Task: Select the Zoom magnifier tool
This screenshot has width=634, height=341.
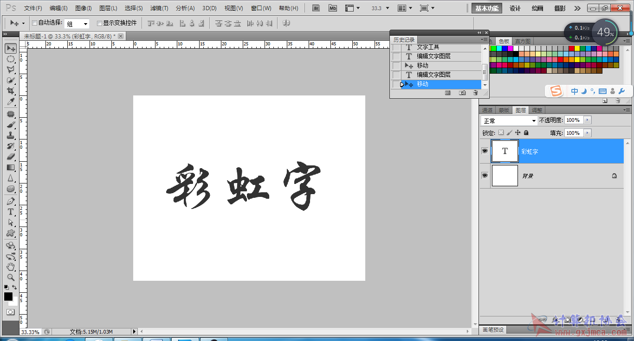Action: click(11, 278)
